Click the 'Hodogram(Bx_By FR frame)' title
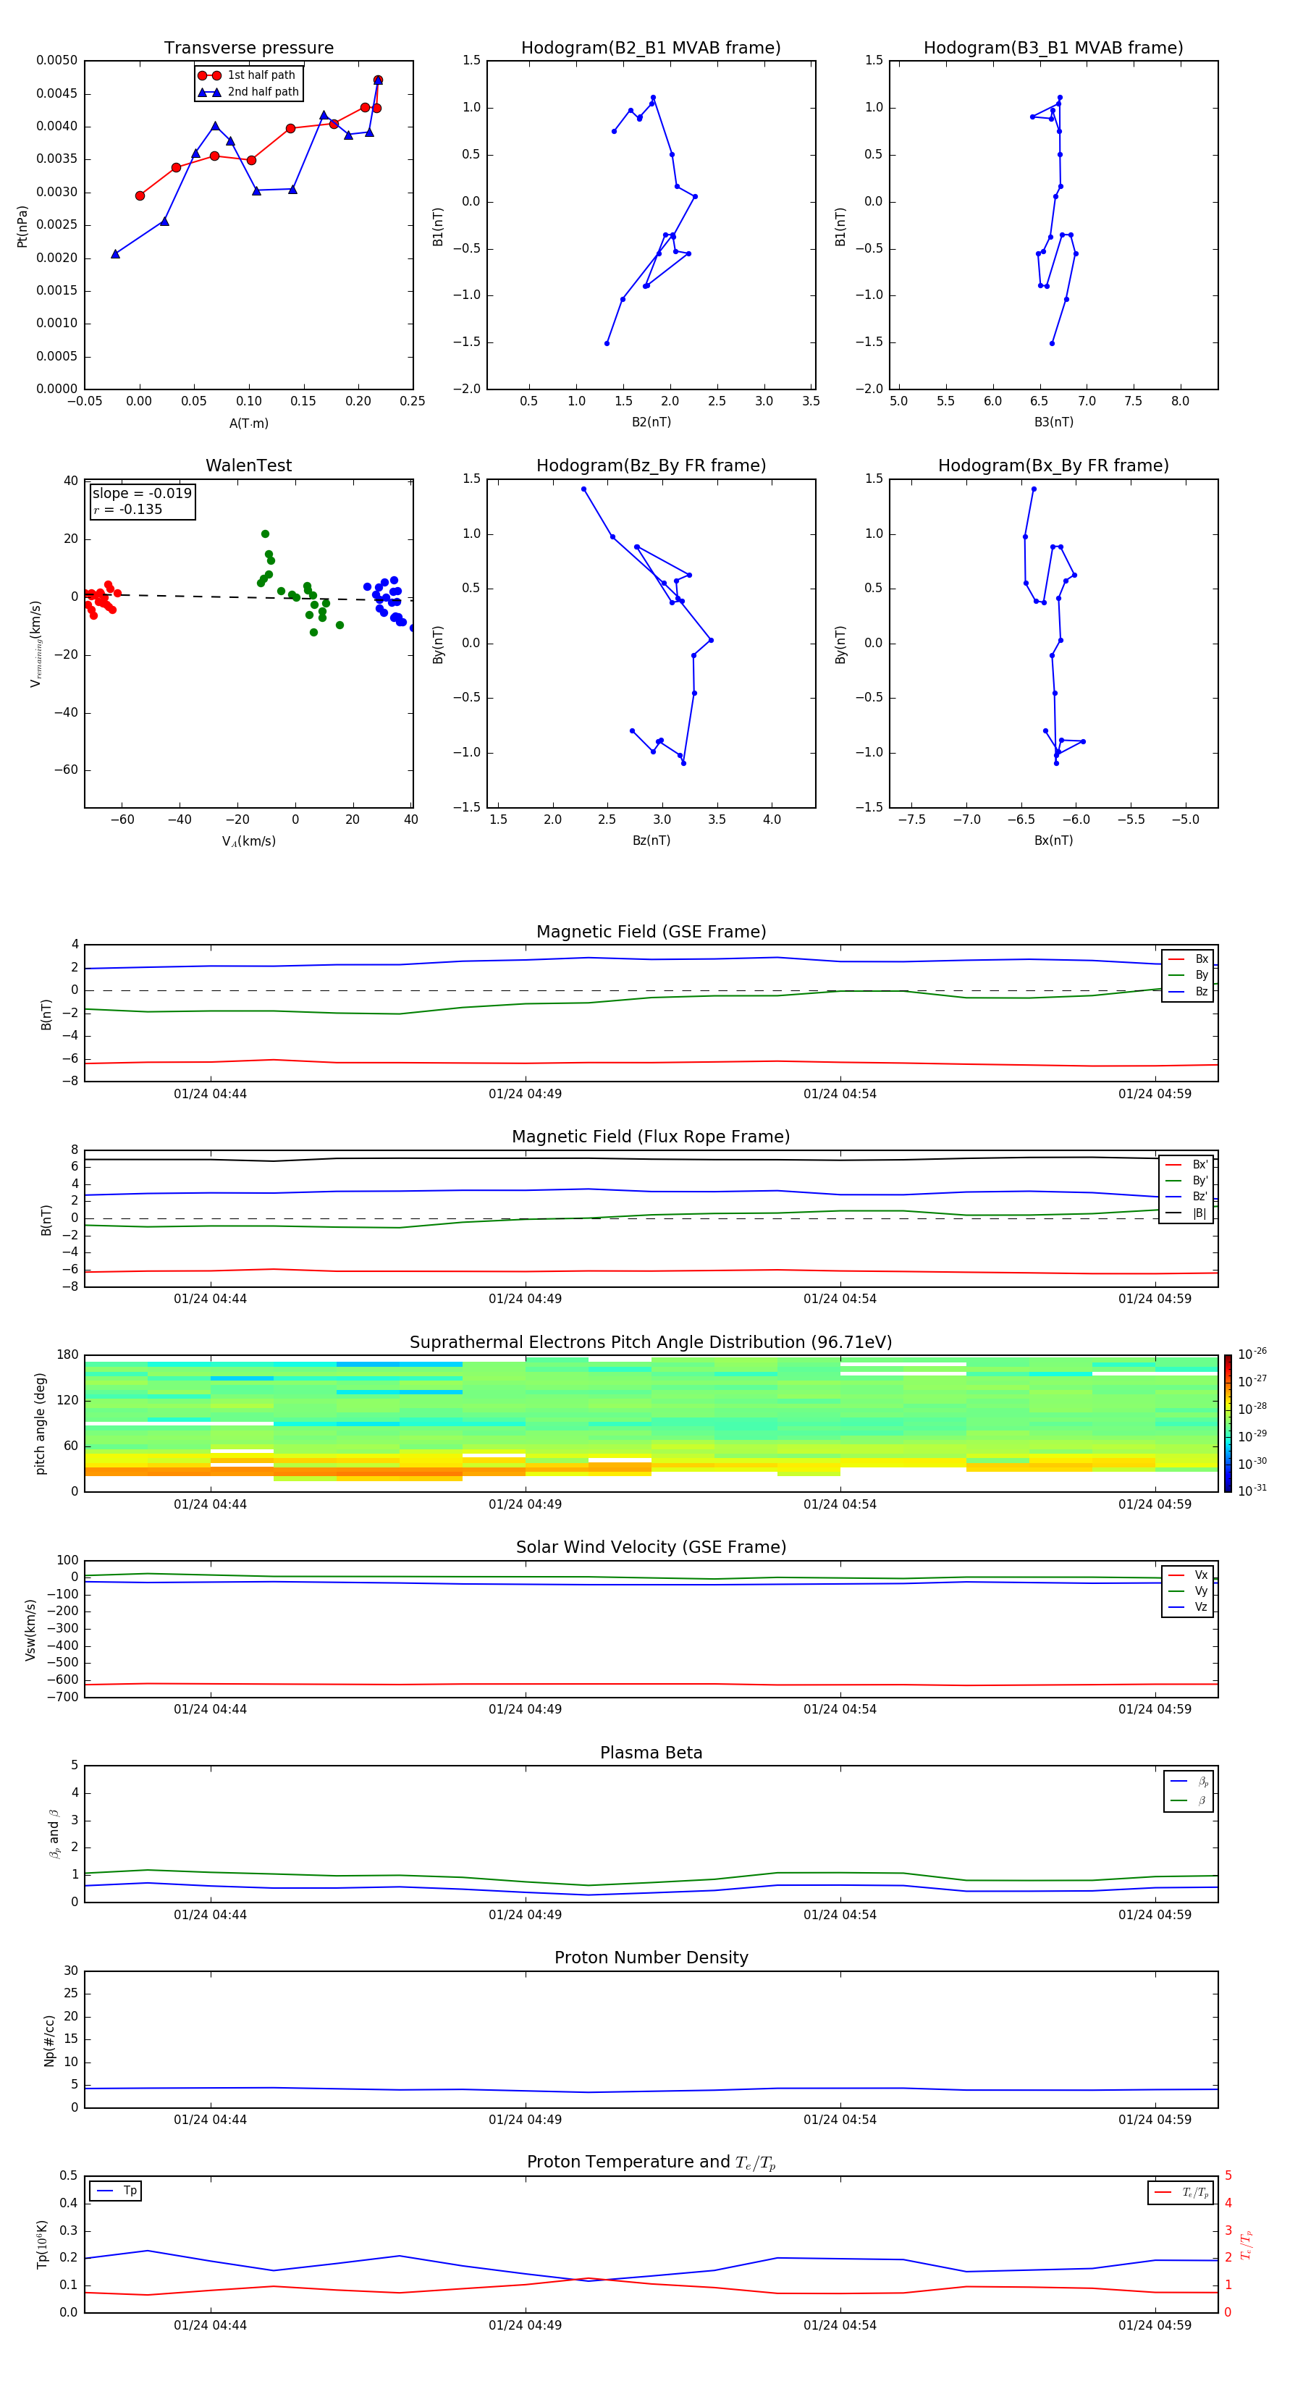 1053,465
